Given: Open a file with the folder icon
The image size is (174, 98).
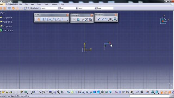Looking at the screenshot, I should (3, 92).
